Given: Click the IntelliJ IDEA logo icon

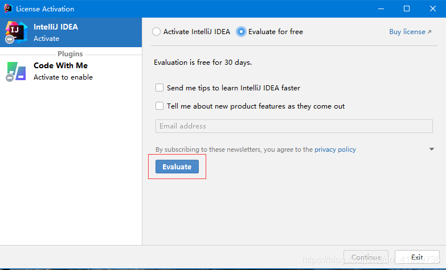Looking at the screenshot, I should tap(16, 32).
